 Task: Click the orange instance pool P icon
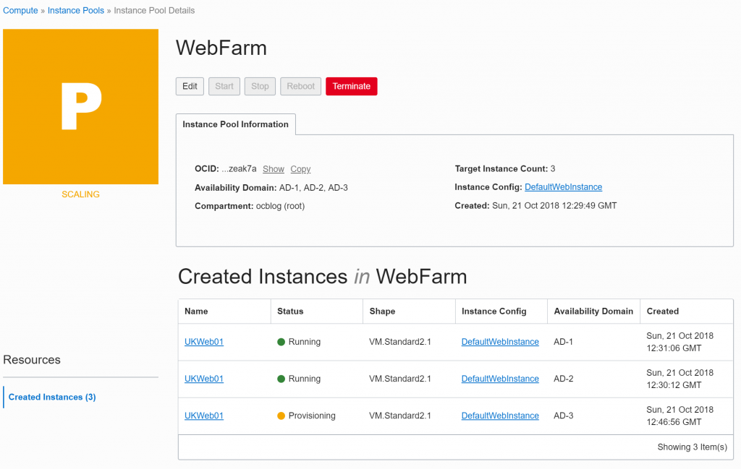pyautogui.click(x=80, y=106)
